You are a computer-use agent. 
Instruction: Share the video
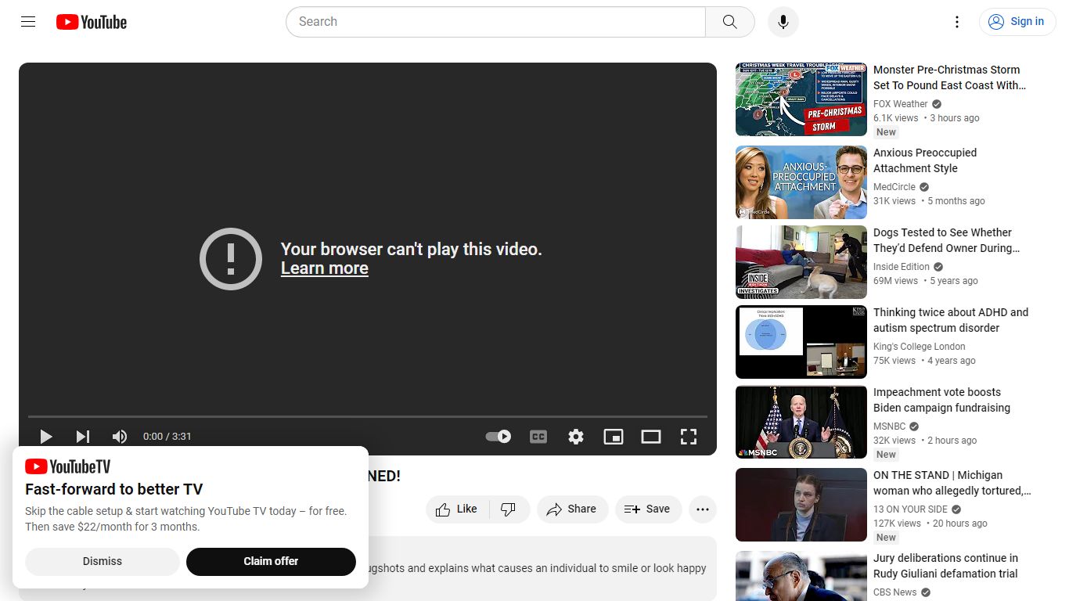[572, 509]
